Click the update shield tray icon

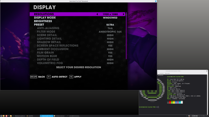click(x=189, y=116)
